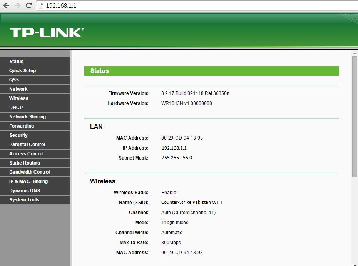
Task: Select the QSS sidebar entry
Action: point(13,80)
